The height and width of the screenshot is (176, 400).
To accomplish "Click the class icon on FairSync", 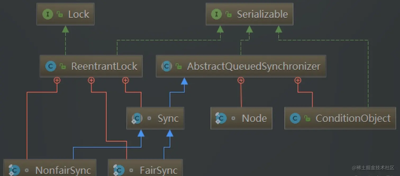I will [119, 170].
